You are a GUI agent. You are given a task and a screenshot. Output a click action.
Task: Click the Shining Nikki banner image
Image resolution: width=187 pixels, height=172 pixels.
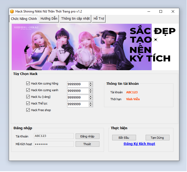click(x=95, y=47)
